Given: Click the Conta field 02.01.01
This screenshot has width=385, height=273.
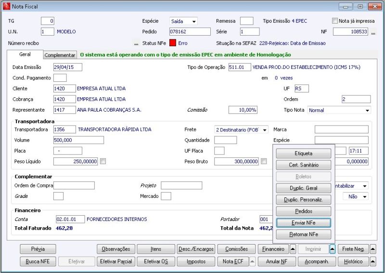Looking at the screenshot, I should (x=70, y=219).
